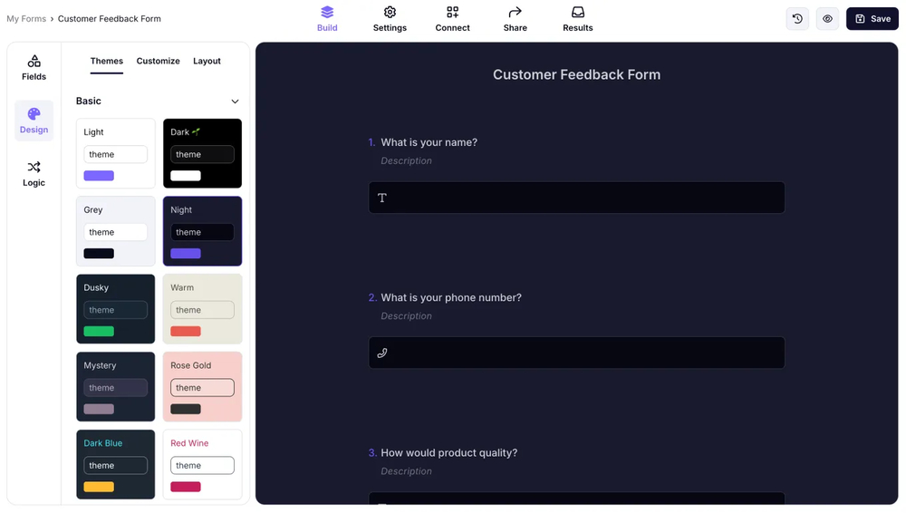906x513 pixels.
Task: Select the Rose Gold theme card
Action: 202,387
